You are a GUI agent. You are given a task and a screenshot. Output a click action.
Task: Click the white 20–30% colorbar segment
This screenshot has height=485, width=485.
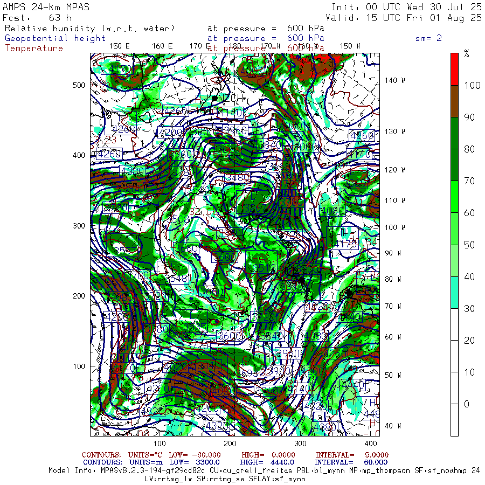pos(454,324)
